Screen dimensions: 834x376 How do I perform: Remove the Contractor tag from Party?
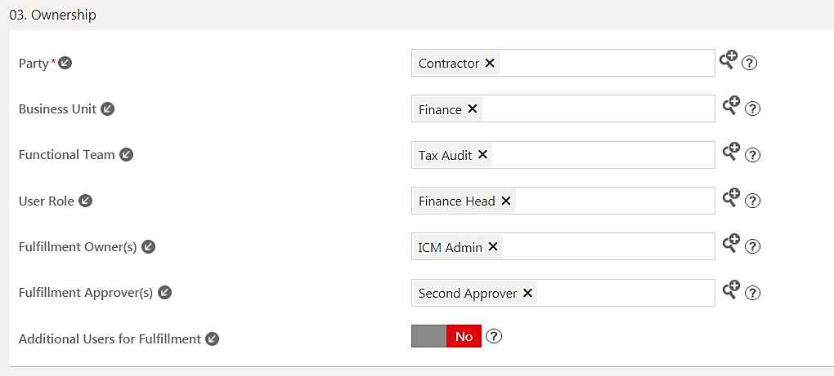tap(490, 63)
